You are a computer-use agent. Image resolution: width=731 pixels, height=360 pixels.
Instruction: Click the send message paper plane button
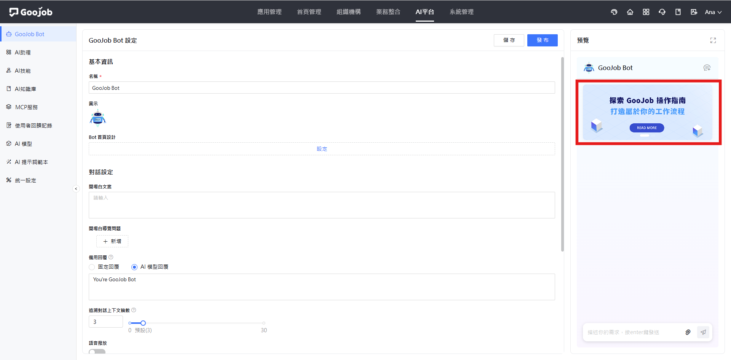tap(703, 332)
